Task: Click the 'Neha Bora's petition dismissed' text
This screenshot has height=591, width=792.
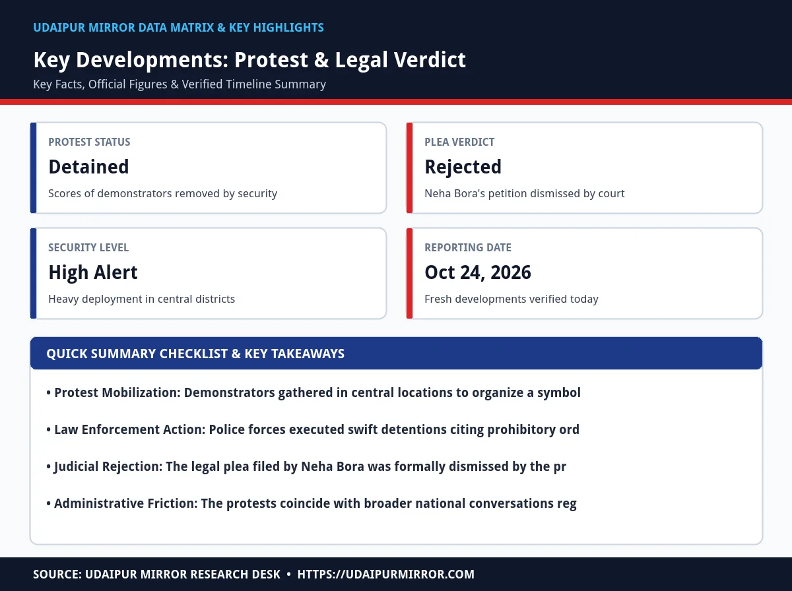Action: coord(525,193)
